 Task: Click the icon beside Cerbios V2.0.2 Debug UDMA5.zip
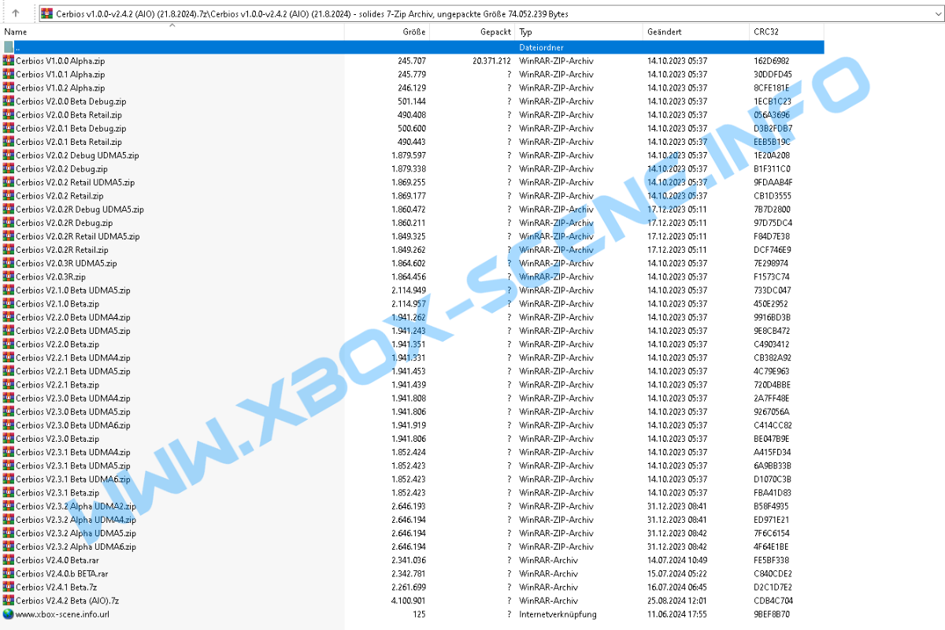click(9, 155)
